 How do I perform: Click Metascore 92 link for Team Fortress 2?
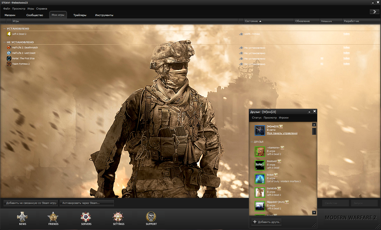click(x=322, y=64)
